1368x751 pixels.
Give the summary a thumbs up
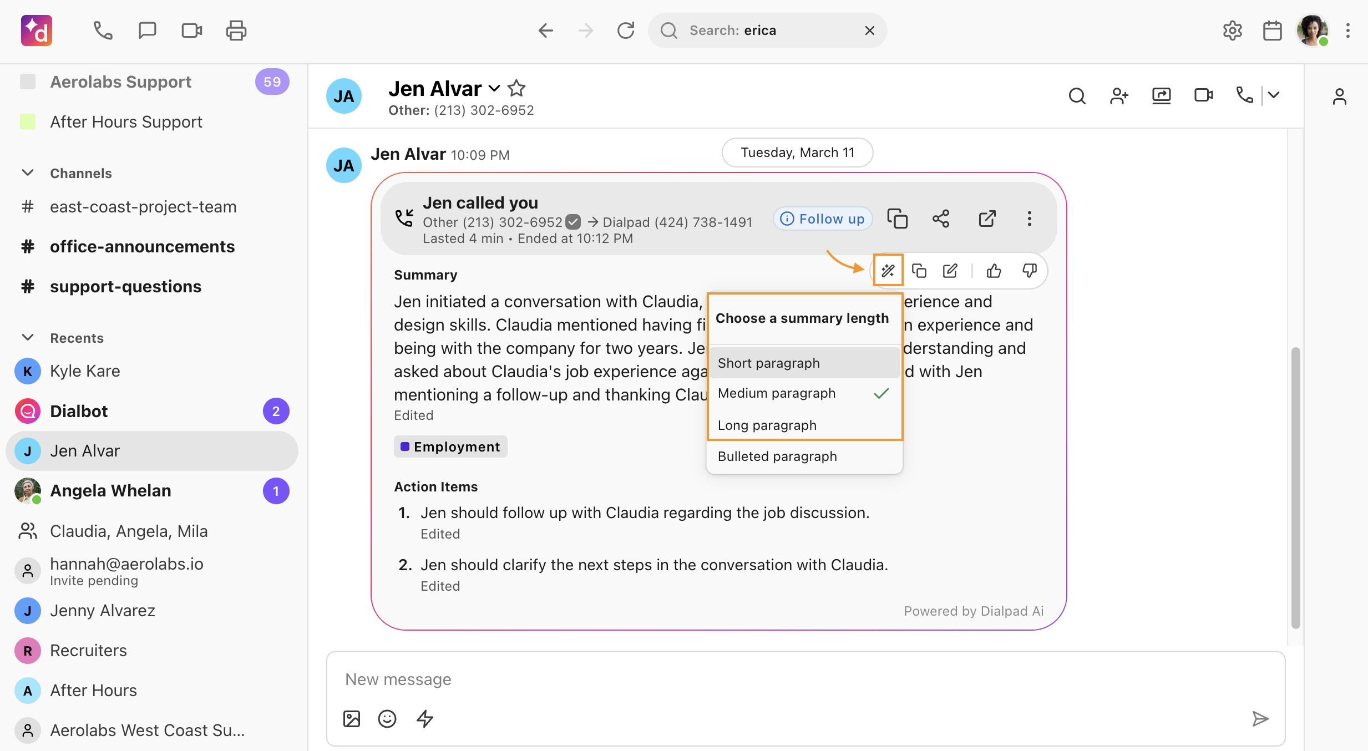click(994, 271)
